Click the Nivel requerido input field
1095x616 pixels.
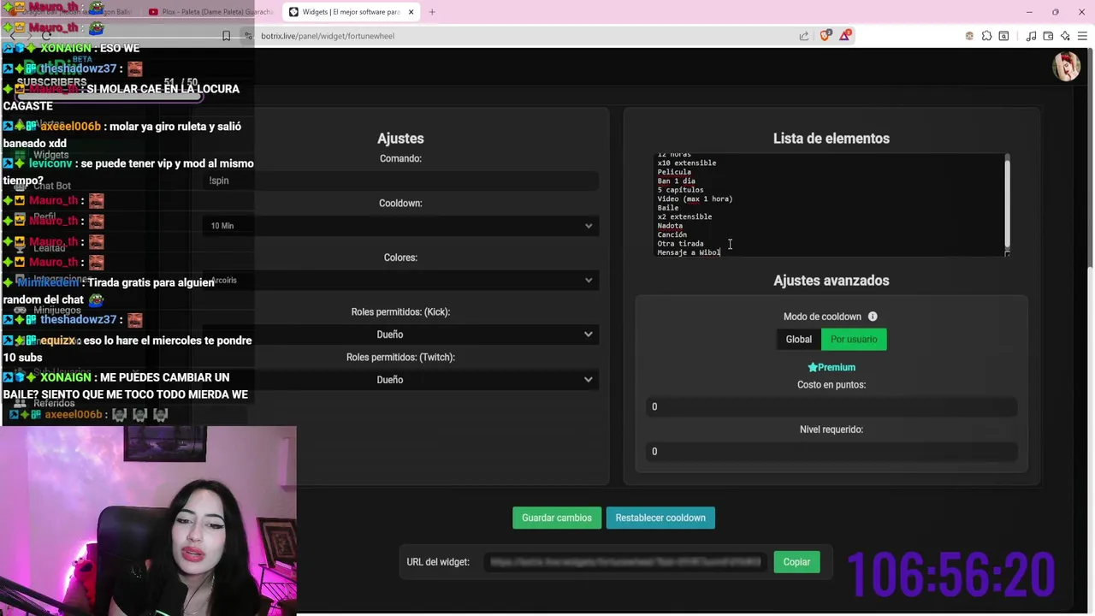click(x=832, y=452)
